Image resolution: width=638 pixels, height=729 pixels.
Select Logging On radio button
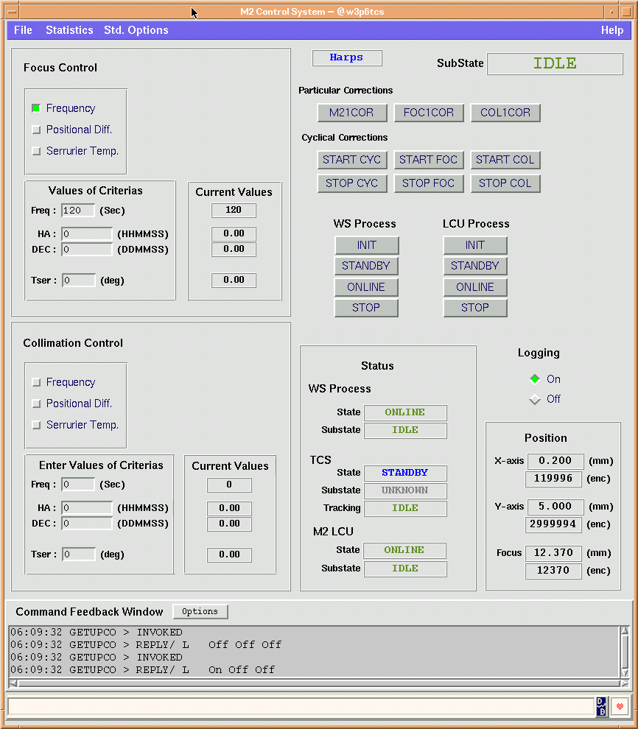click(535, 379)
